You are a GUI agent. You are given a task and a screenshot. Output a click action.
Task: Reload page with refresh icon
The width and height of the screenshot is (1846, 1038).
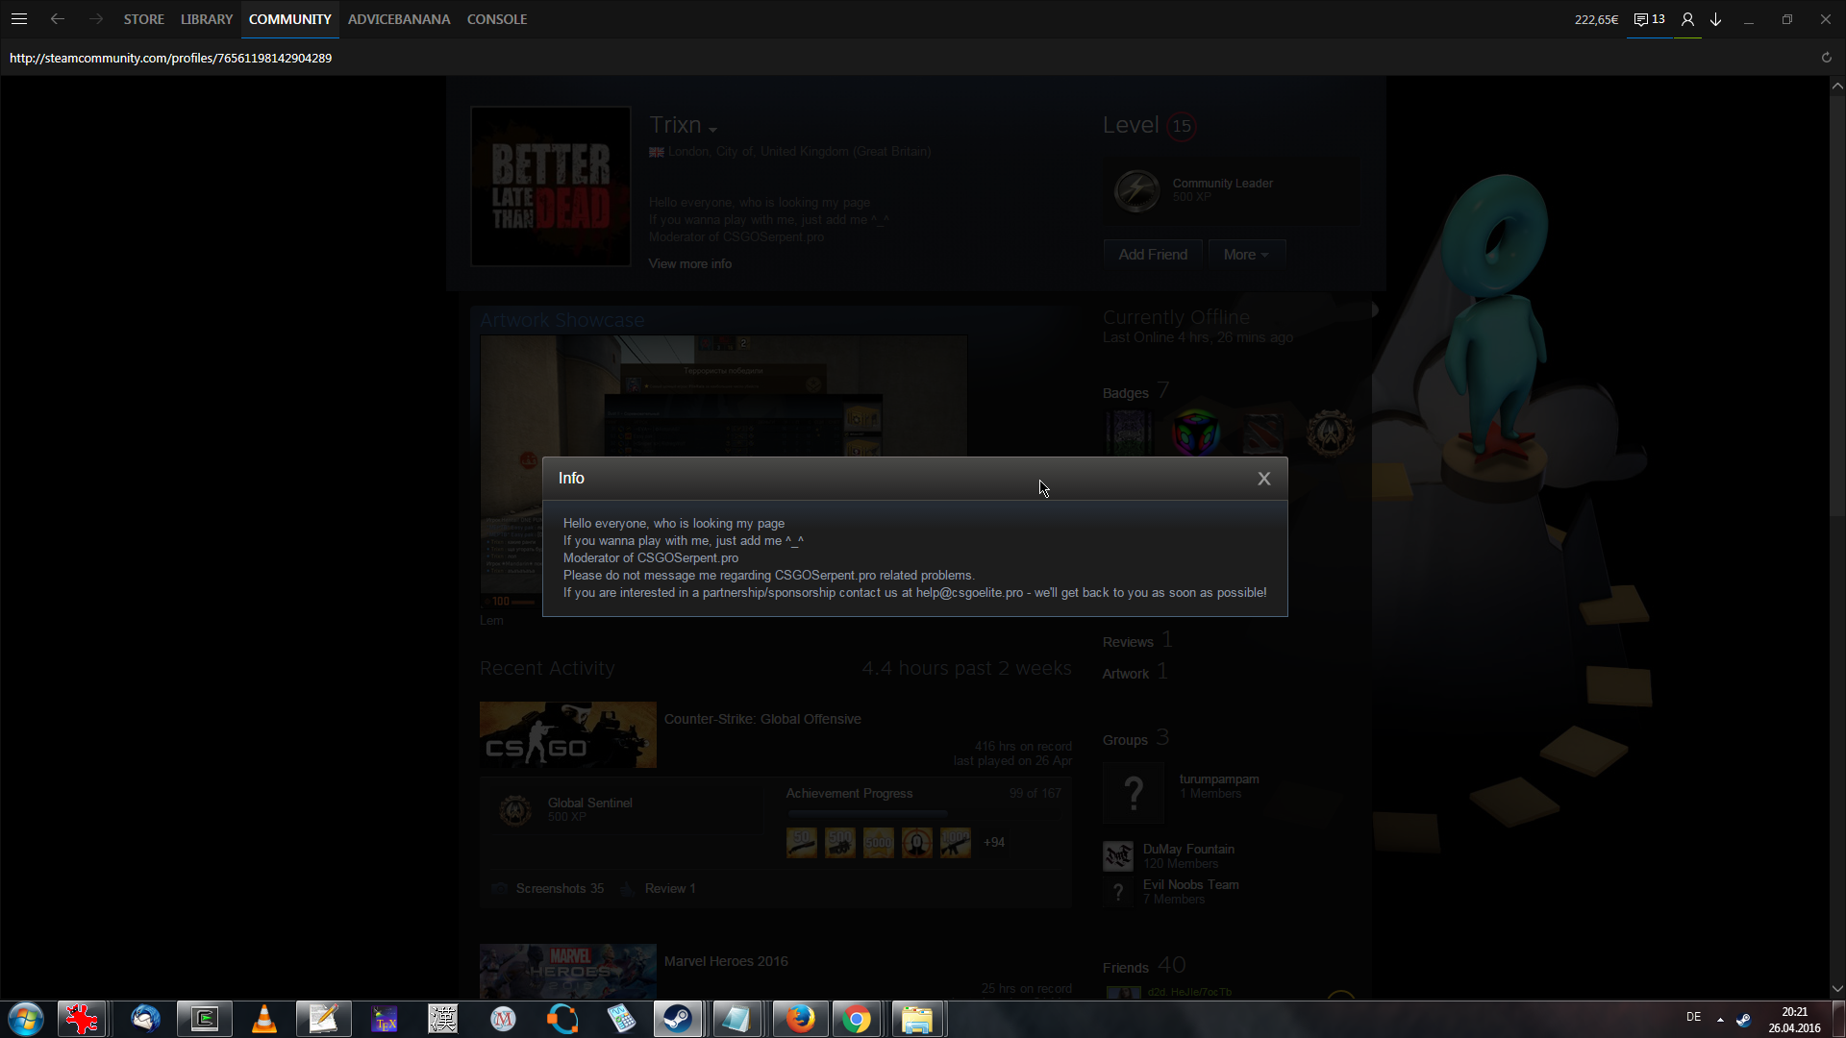[x=1826, y=58]
